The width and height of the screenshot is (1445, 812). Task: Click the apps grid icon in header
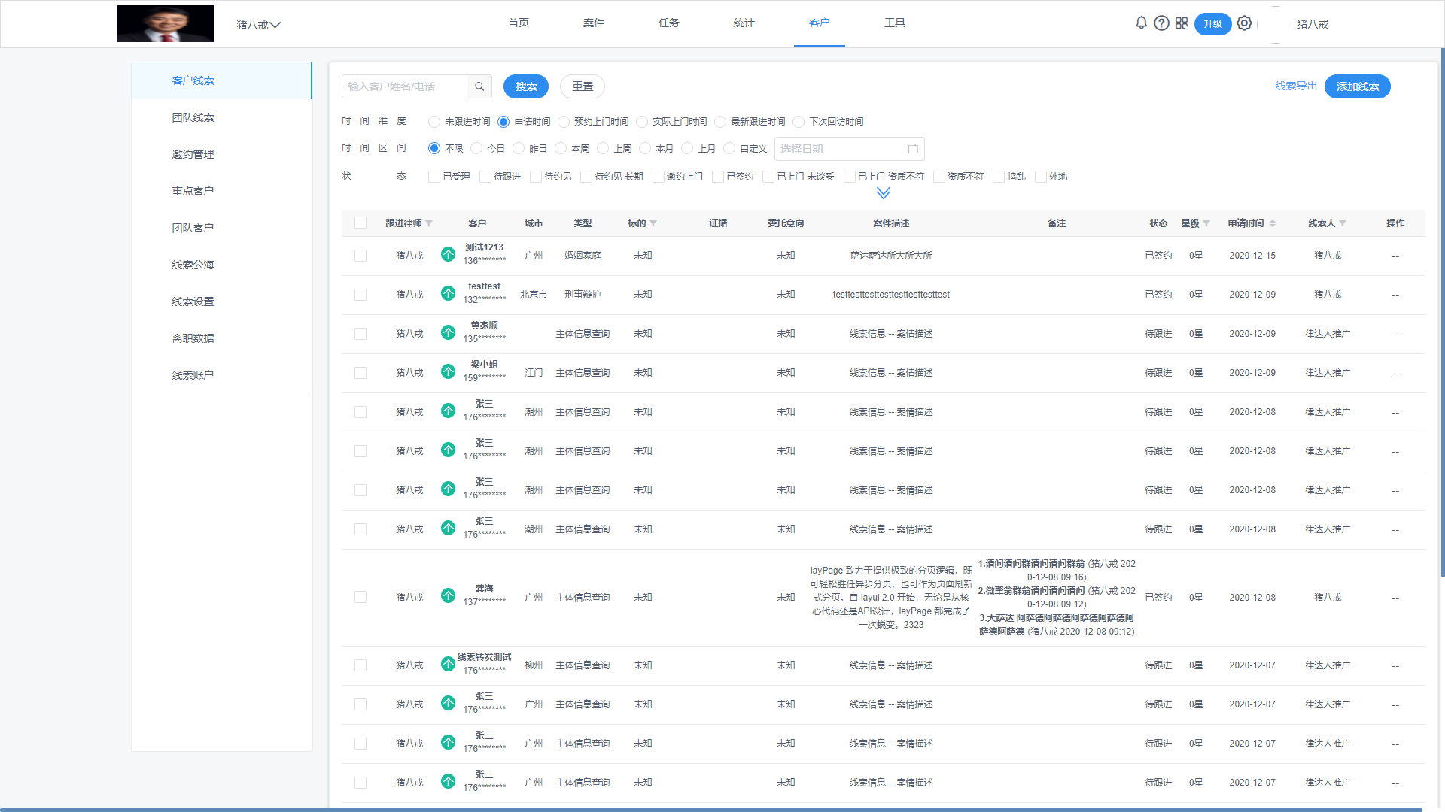[1182, 23]
